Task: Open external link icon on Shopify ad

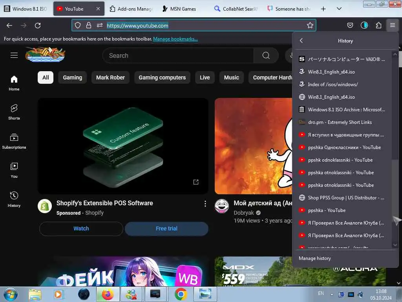Action: tap(196, 182)
